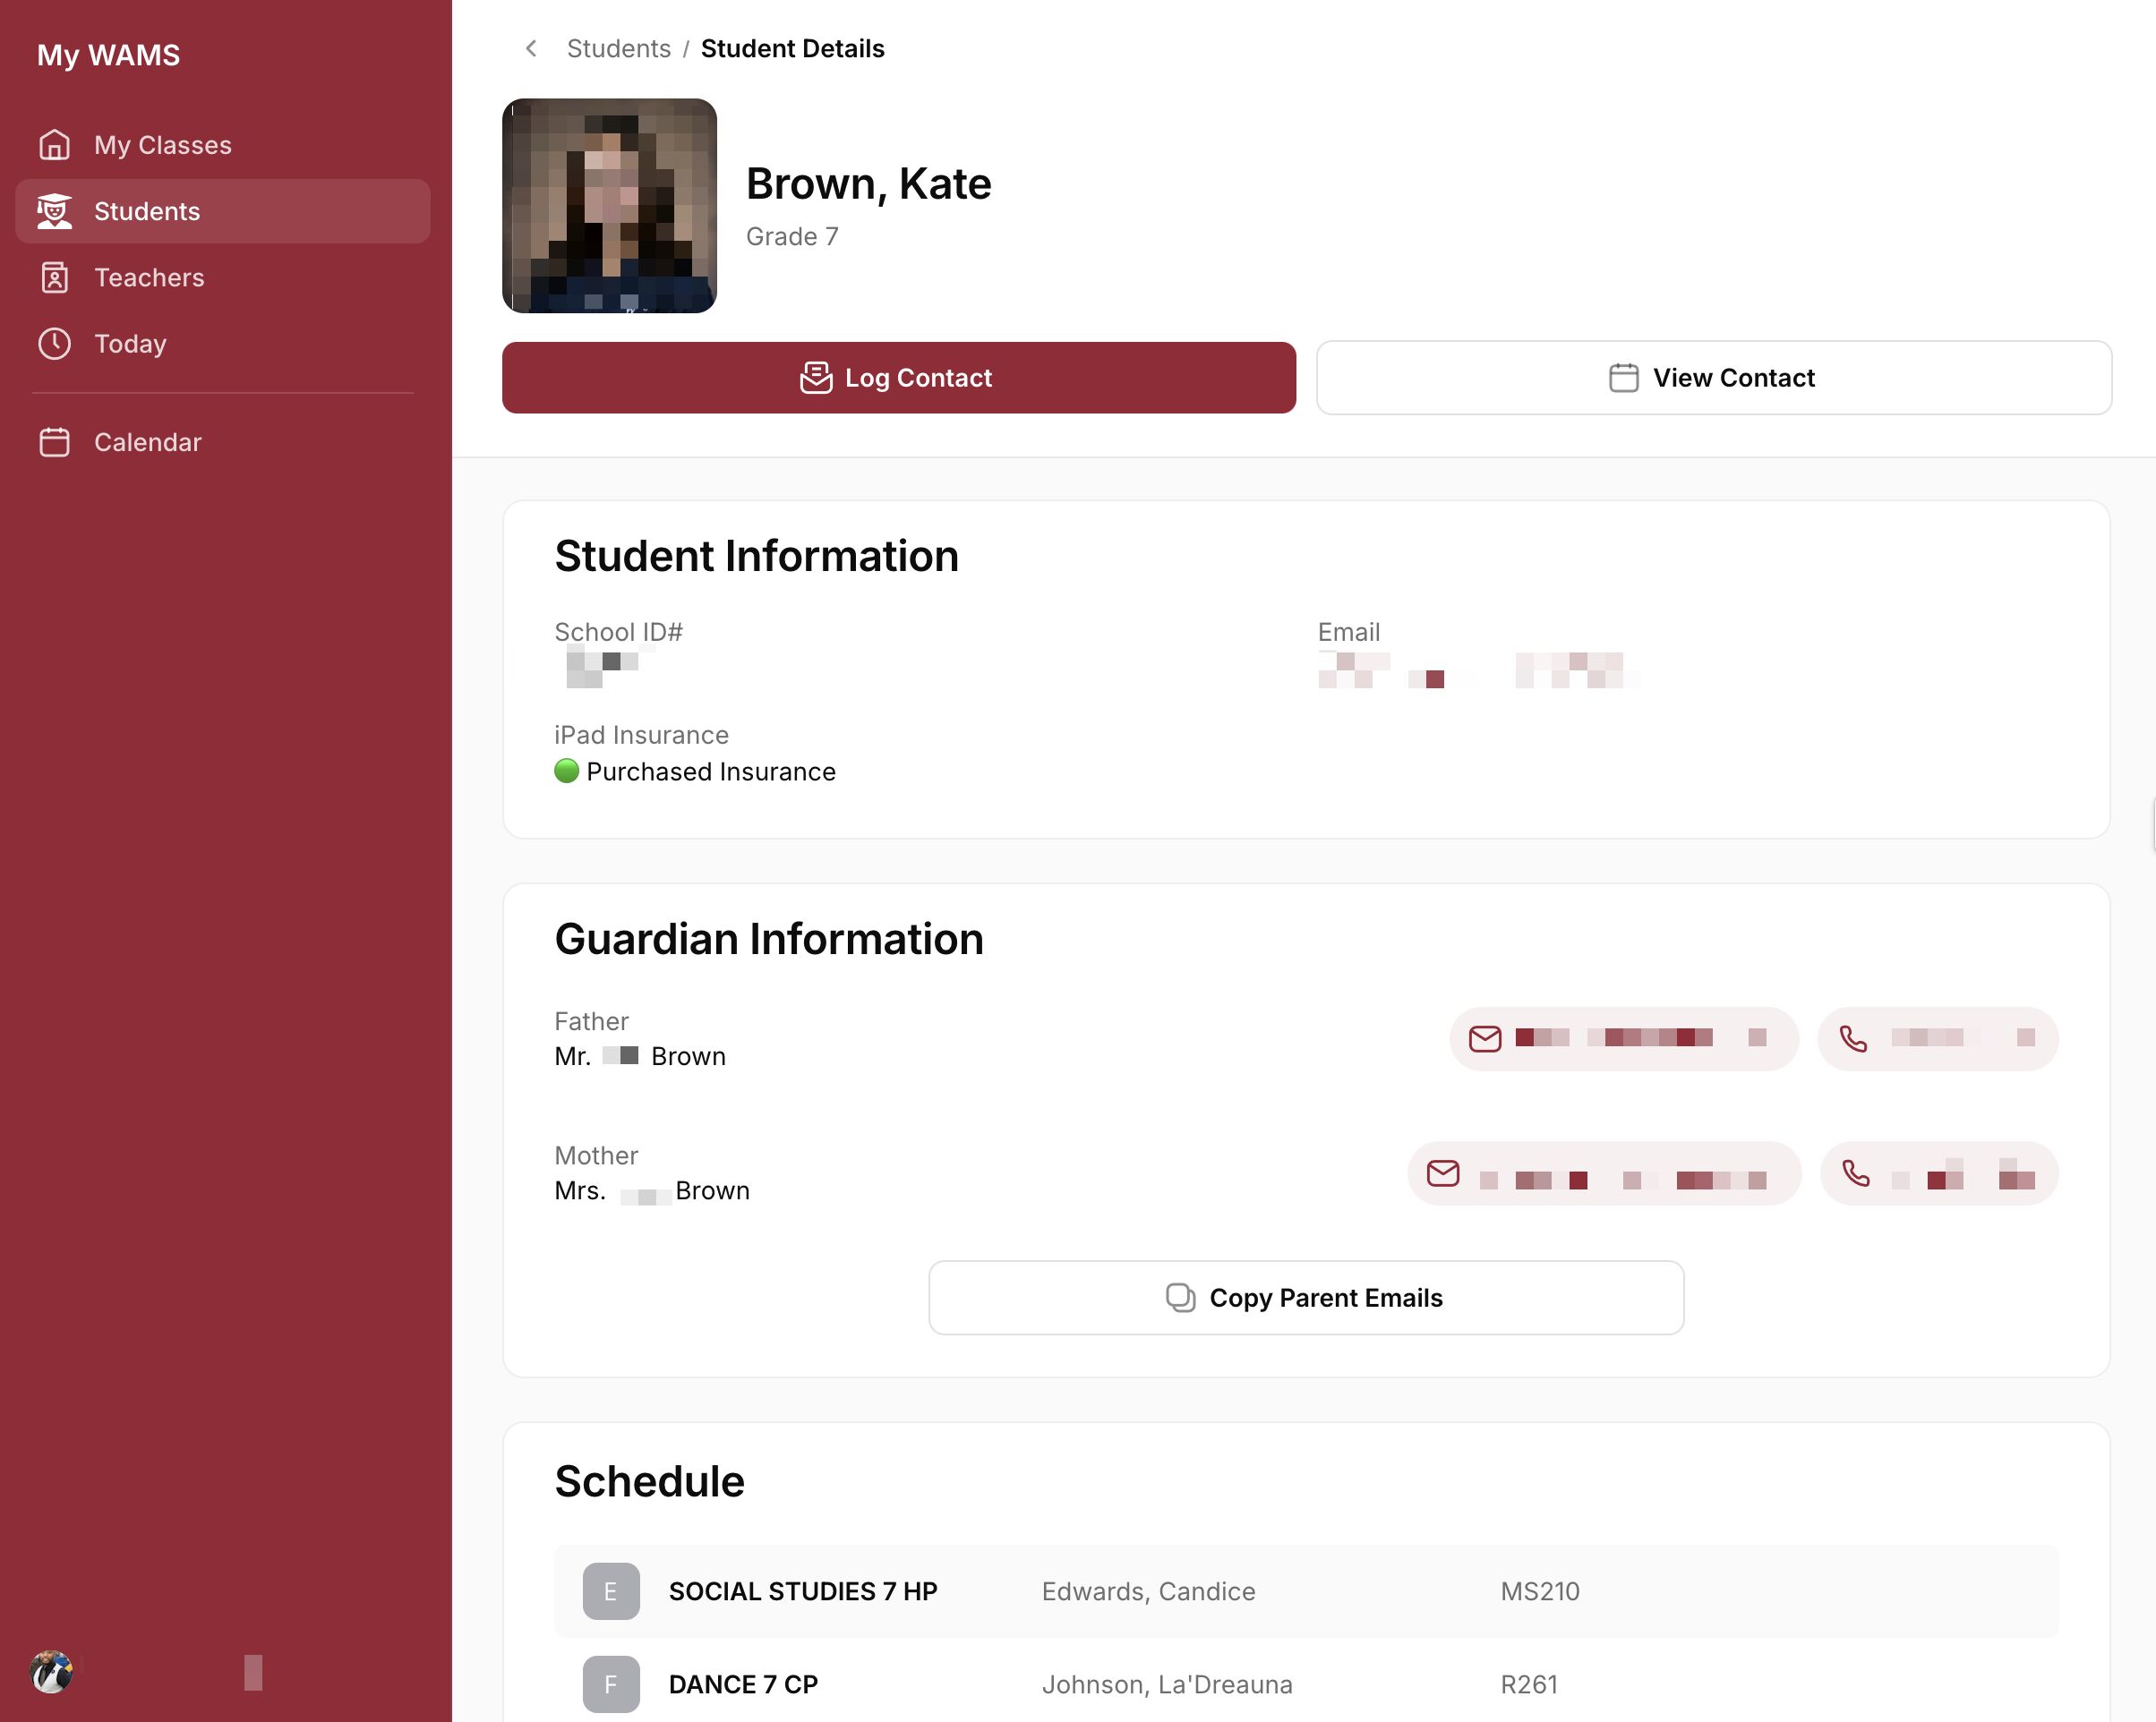
Task: Click the back chevron beside Students breadcrumb
Action: point(531,49)
